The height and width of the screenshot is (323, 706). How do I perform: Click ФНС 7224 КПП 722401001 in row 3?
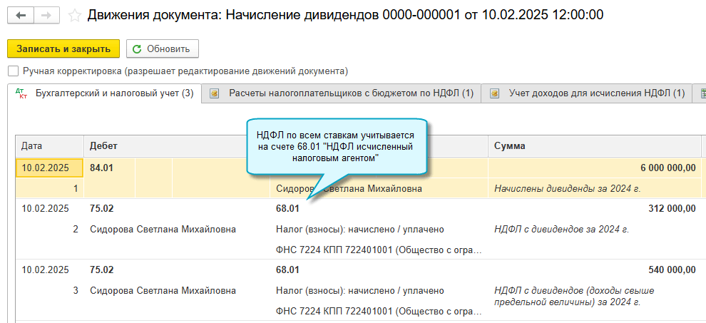[379, 312]
